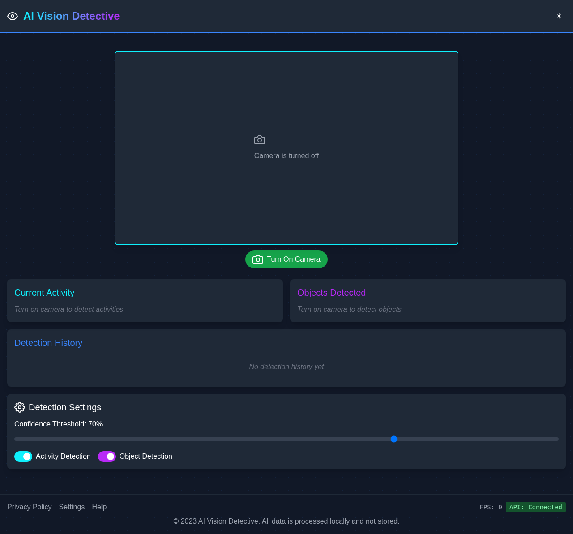Click the gear icon beside Detection Settings
This screenshot has height=534, width=573.
point(20,407)
